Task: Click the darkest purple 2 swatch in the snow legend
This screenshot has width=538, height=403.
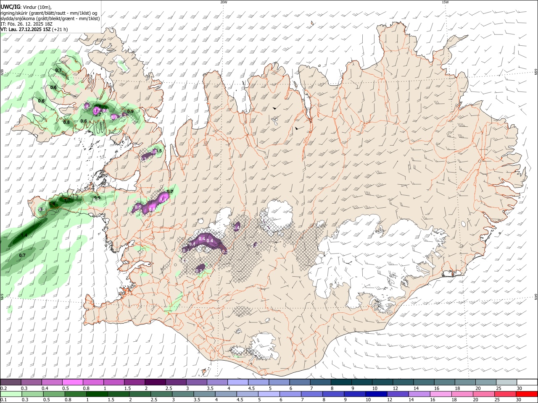Action: click(155, 382)
